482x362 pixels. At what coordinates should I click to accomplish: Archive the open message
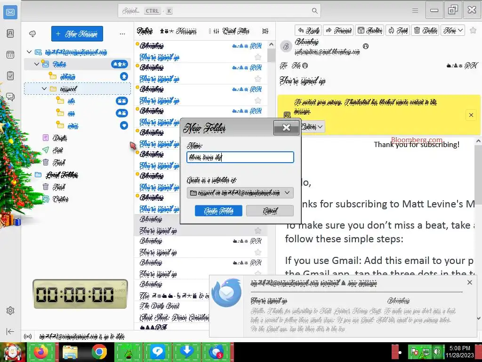(370, 30)
